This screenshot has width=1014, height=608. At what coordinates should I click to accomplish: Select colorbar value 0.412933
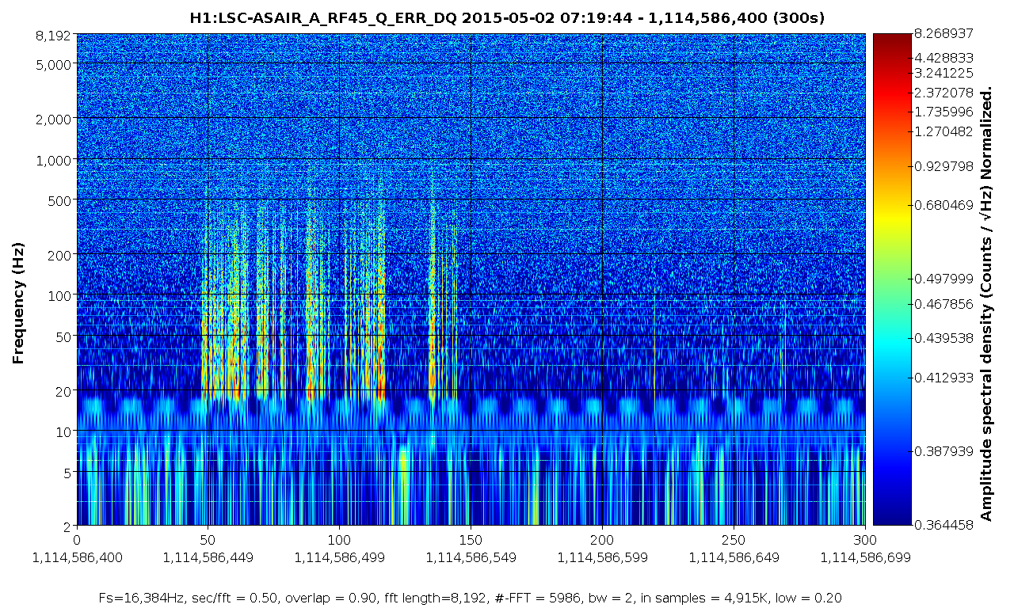[943, 378]
